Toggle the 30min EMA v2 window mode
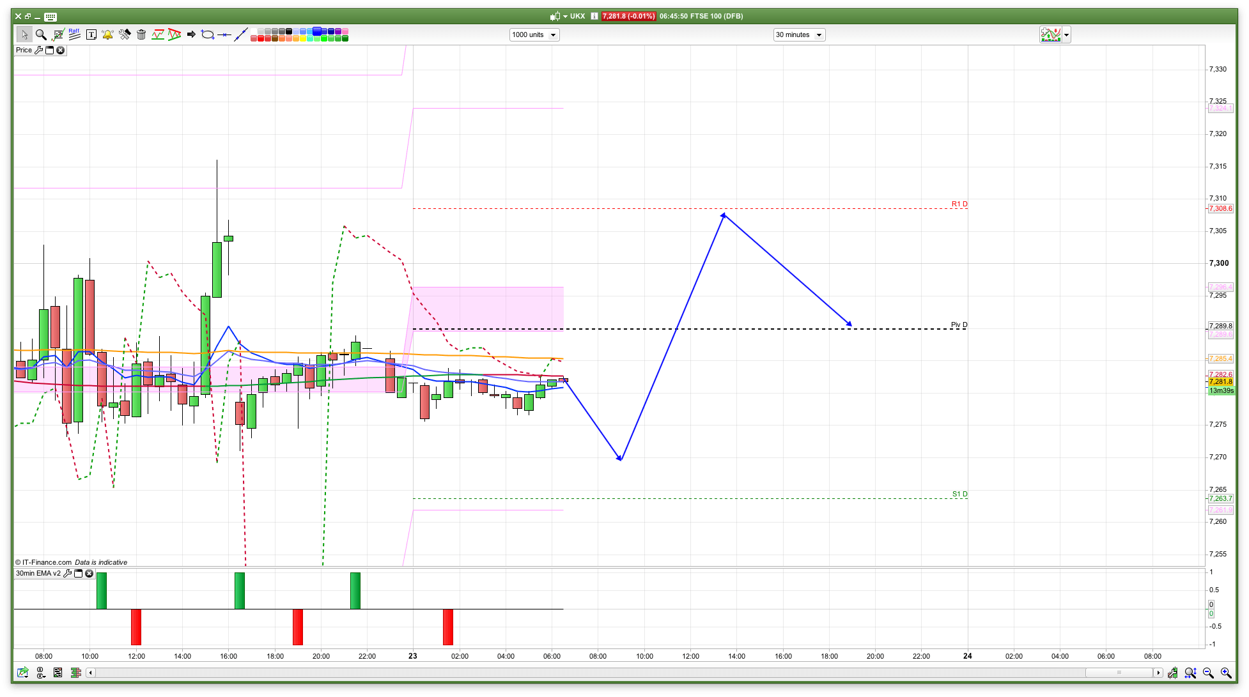This screenshot has height=697, width=1249. [79, 573]
